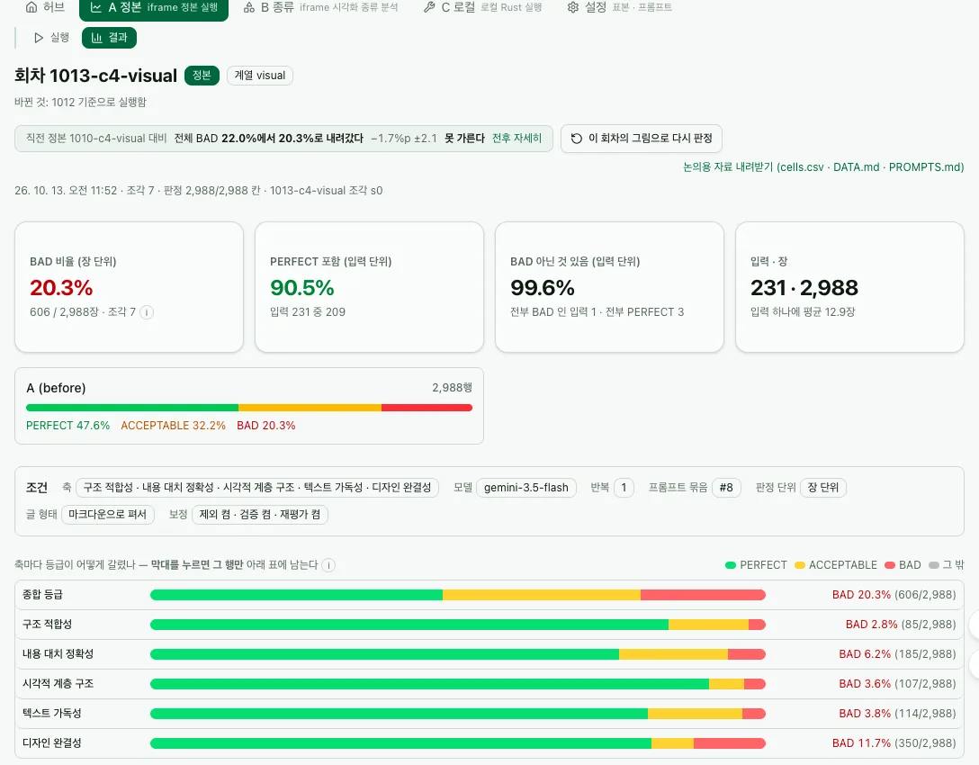Open the 설정 settings tab
979x765 pixels.
619,7
